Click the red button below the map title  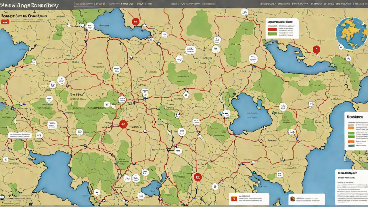5,22
